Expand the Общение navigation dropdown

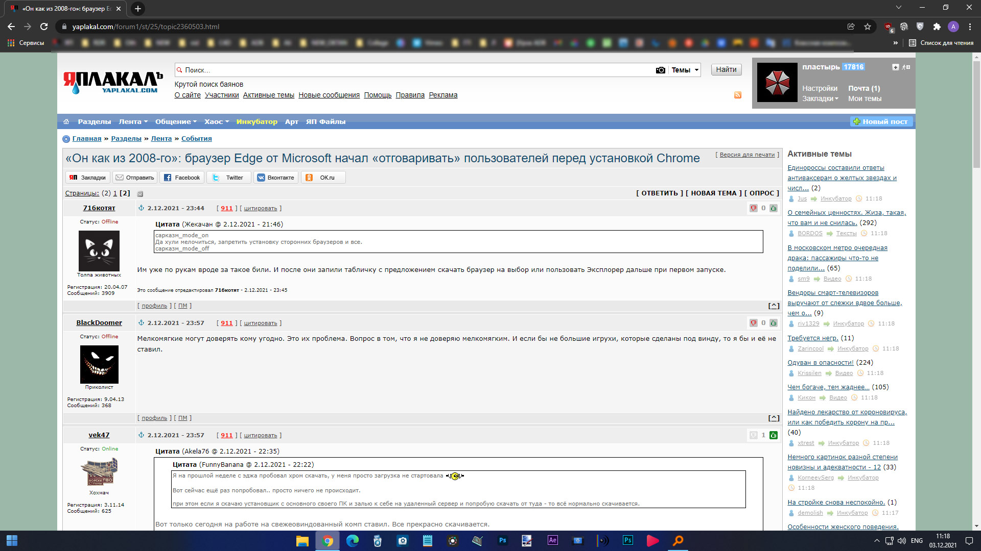click(x=176, y=121)
